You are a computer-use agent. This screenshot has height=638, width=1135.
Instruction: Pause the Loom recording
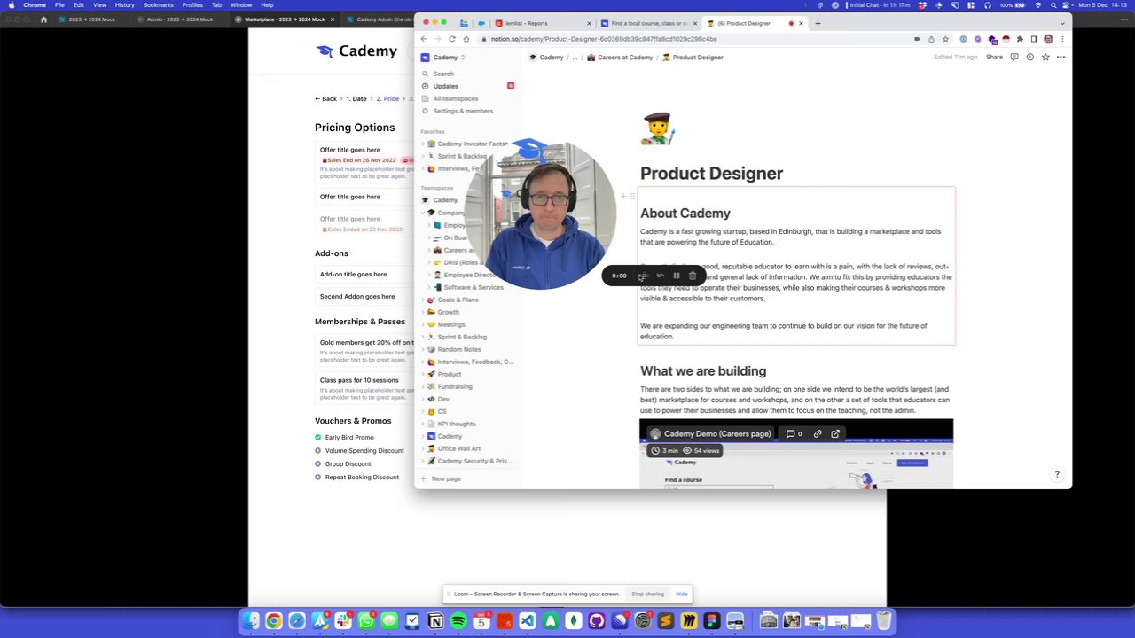676,276
